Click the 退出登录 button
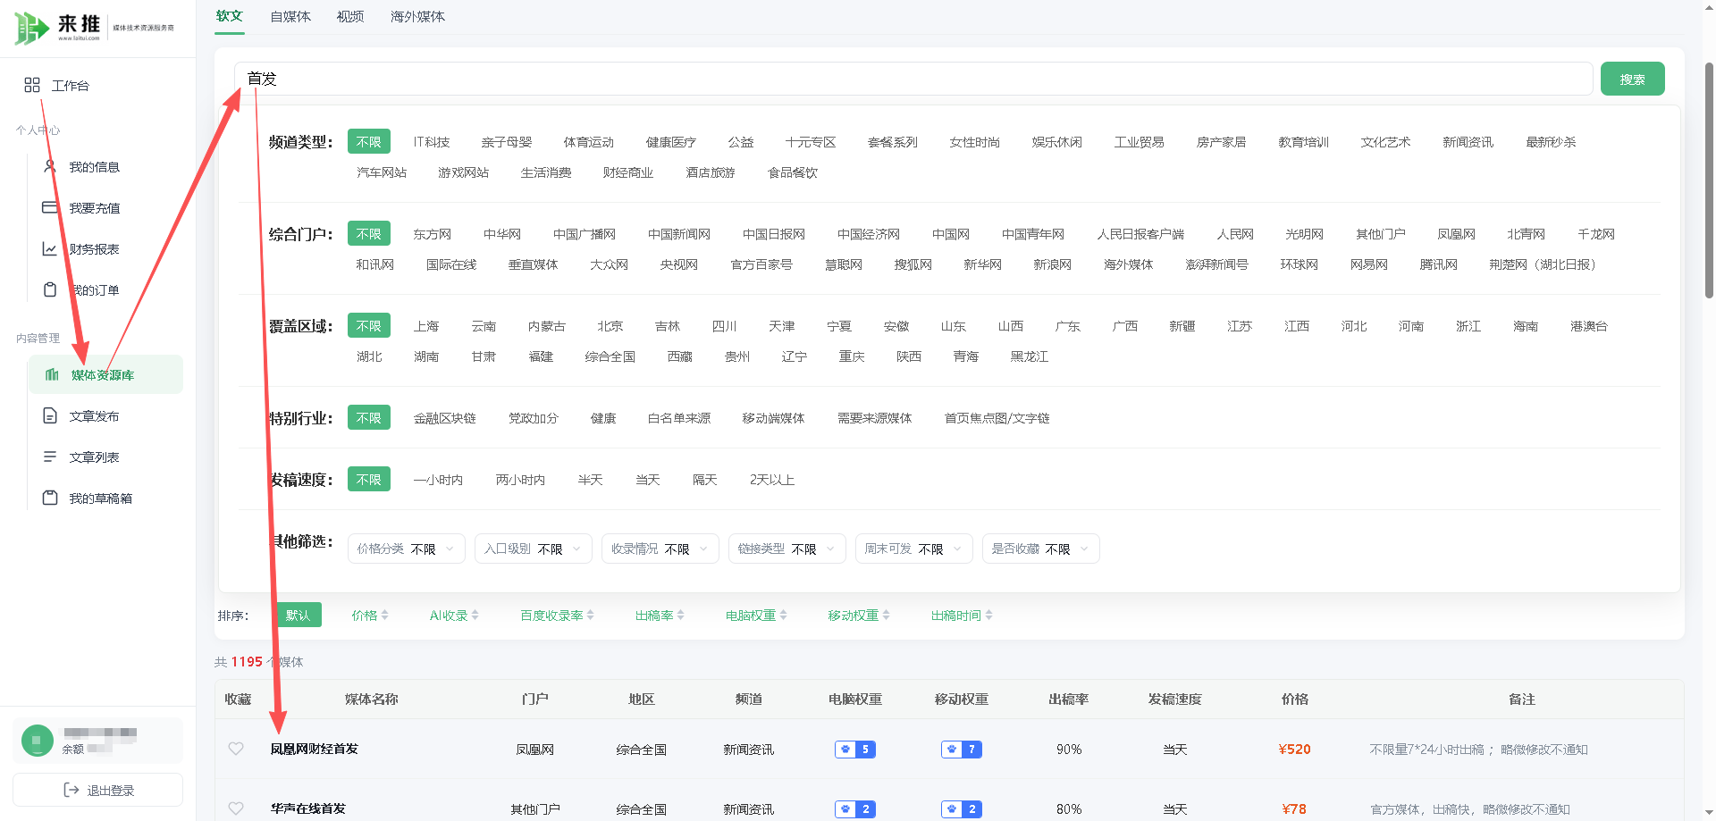1716x821 pixels. [98, 790]
